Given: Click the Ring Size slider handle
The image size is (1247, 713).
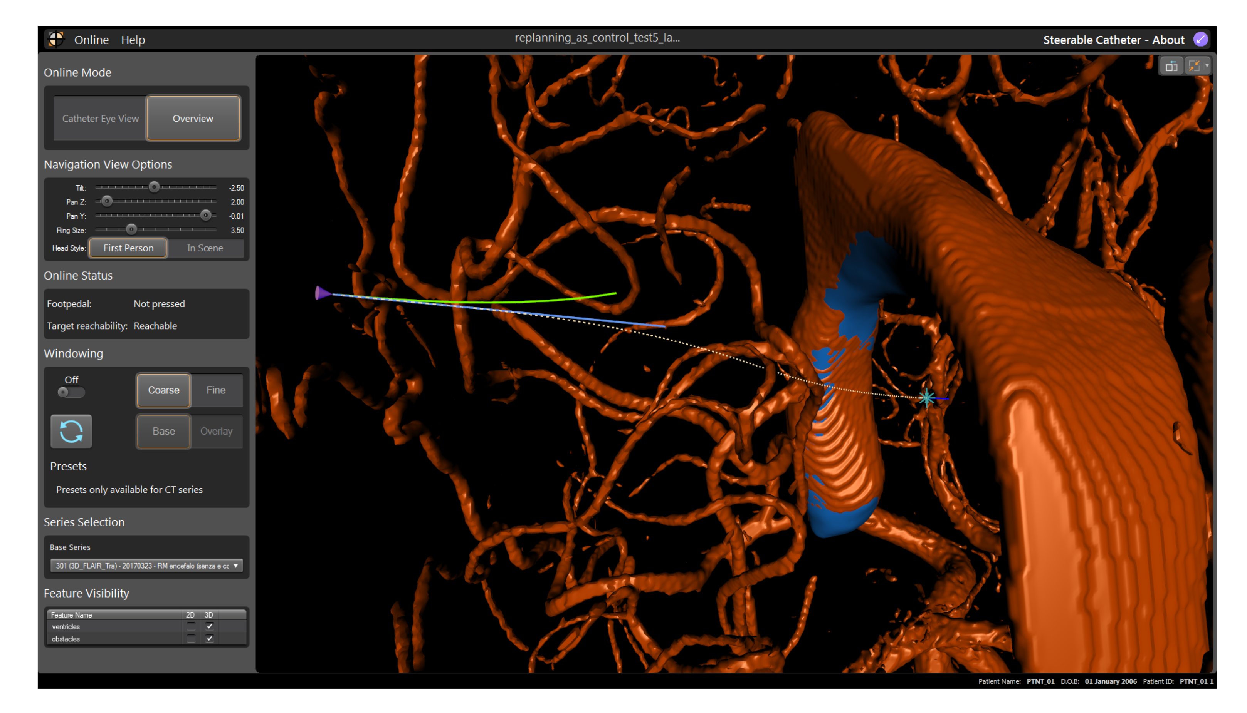Looking at the screenshot, I should tap(131, 230).
